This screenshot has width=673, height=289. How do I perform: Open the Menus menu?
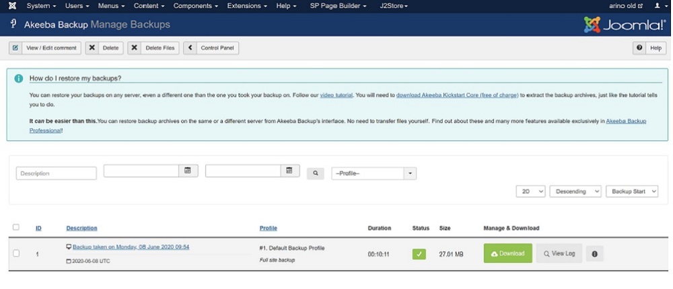tap(111, 6)
